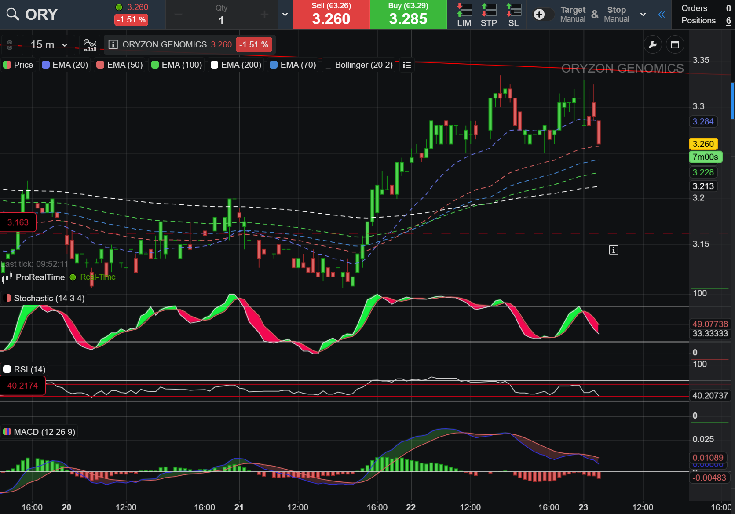Select the 40.2174 RSI level label
Screen dimensions: 735x514
[x=22, y=386]
